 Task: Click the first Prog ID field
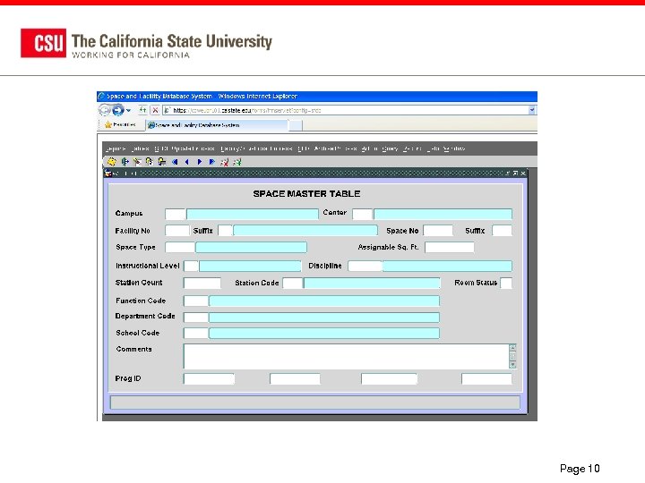[x=209, y=378]
